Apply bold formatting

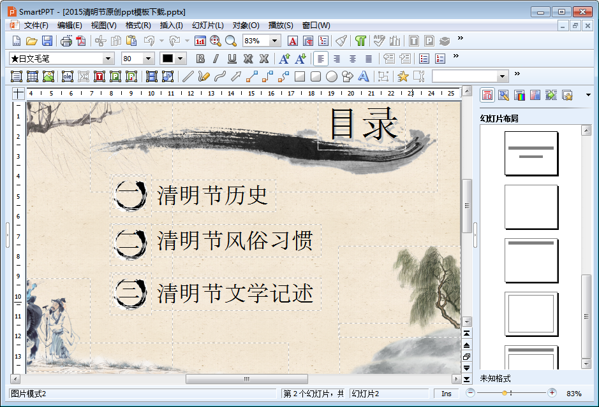point(200,59)
